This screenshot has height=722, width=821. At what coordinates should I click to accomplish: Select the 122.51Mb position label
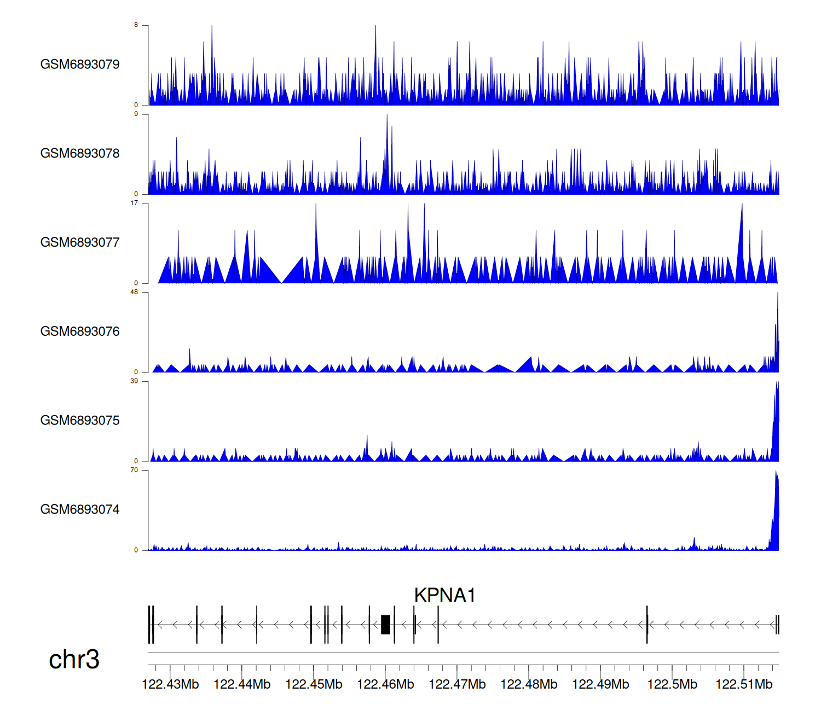tap(744, 685)
